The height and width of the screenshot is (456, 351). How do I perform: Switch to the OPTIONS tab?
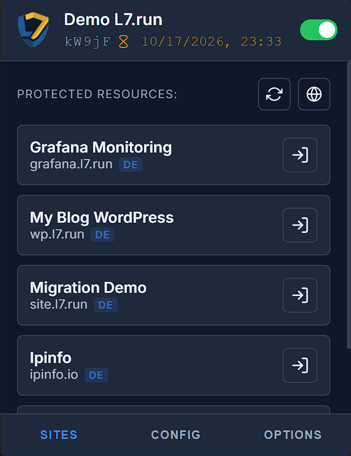292,435
